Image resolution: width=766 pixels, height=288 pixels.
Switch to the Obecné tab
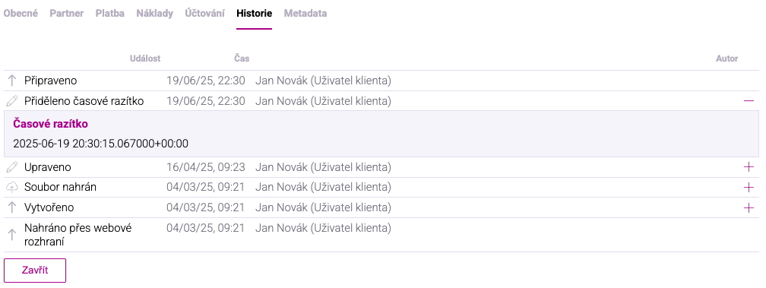click(21, 14)
